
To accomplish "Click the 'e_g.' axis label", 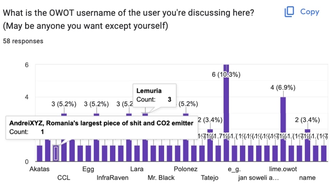I will 233,170.
